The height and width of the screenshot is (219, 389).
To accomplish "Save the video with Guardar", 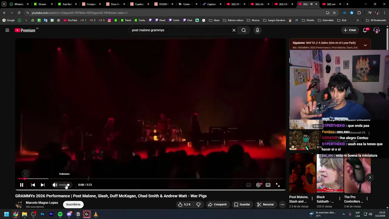I will 242,204.
